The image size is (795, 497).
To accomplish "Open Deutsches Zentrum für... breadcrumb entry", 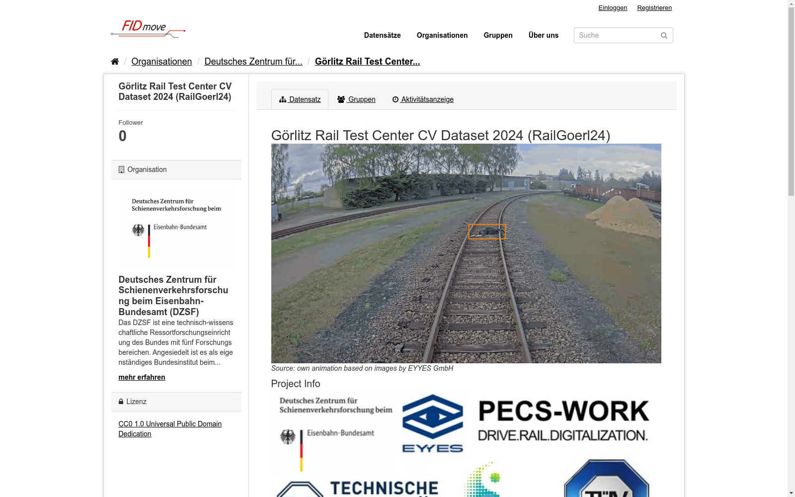I will point(253,61).
